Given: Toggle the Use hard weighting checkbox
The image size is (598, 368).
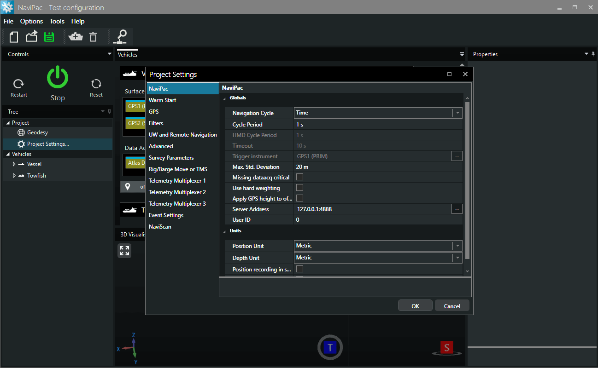Looking at the screenshot, I should 299,188.
